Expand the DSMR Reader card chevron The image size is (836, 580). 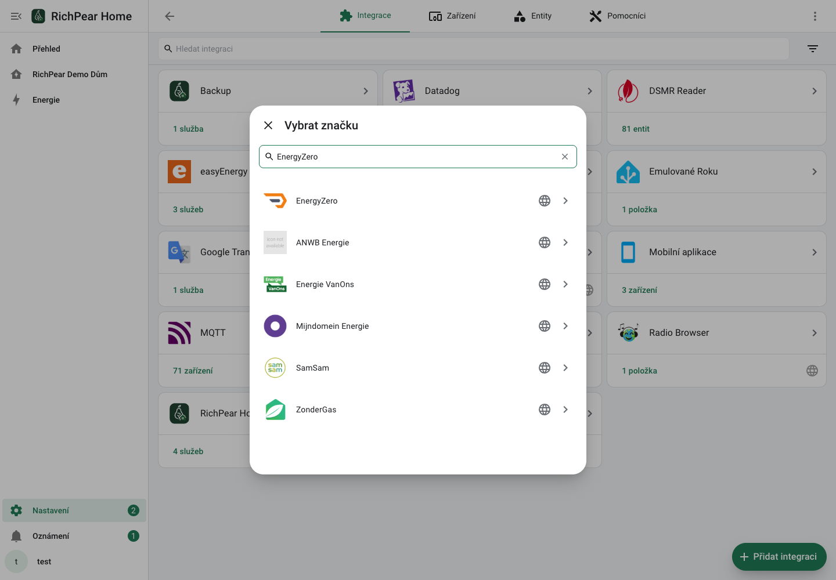(815, 91)
